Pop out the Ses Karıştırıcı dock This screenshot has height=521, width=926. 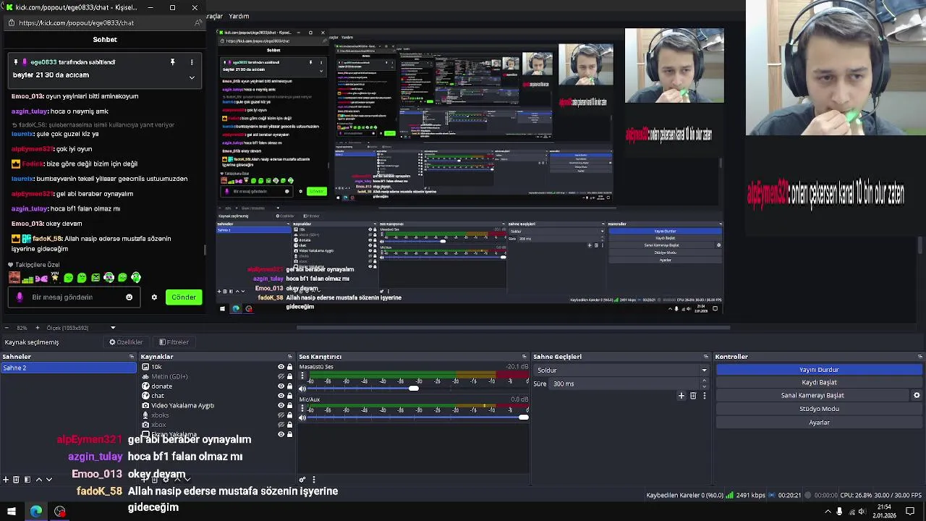click(524, 357)
